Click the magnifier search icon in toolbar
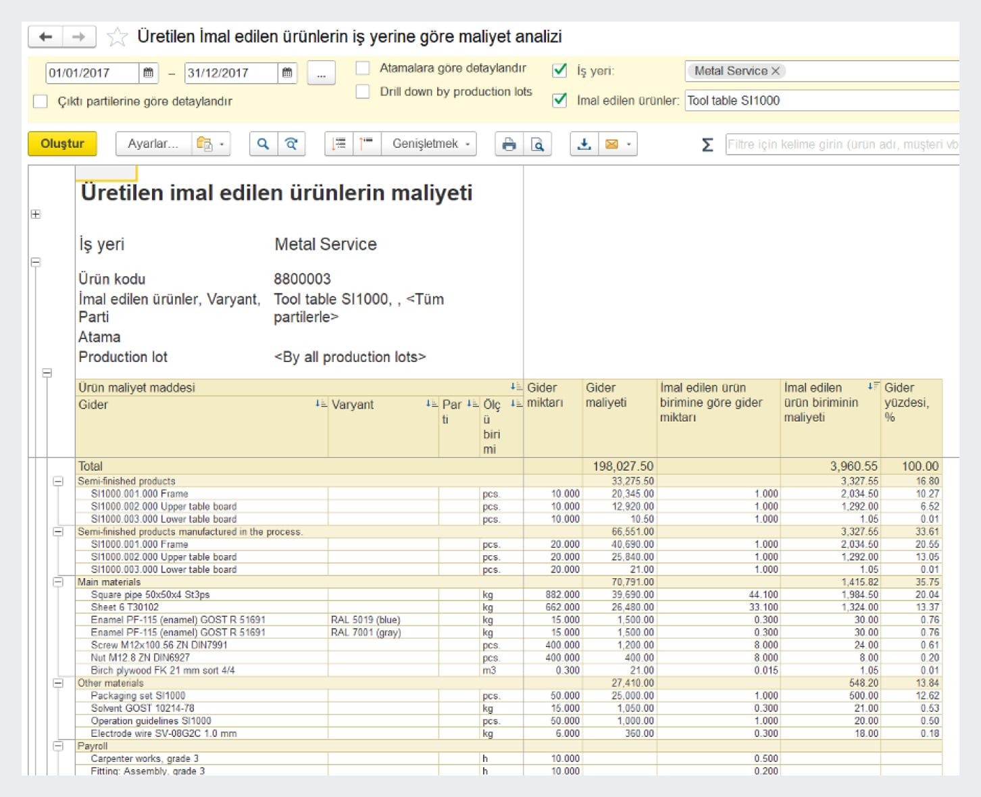This screenshot has width=981, height=797. 263,144
